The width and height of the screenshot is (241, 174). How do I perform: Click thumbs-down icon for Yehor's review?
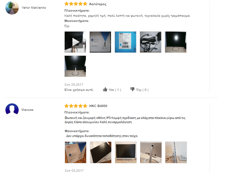pyautogui.click(x=132, y=89)
